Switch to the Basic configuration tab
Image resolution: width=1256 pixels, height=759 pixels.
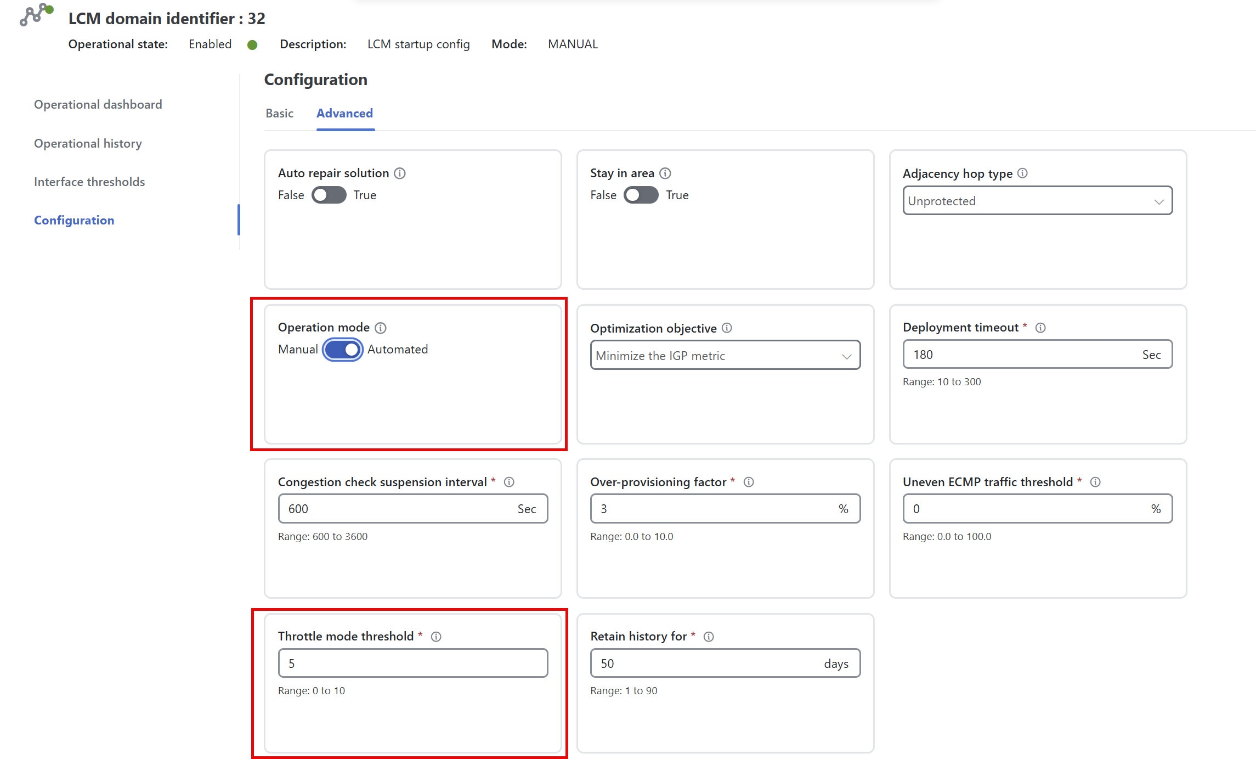click(280, 113)
